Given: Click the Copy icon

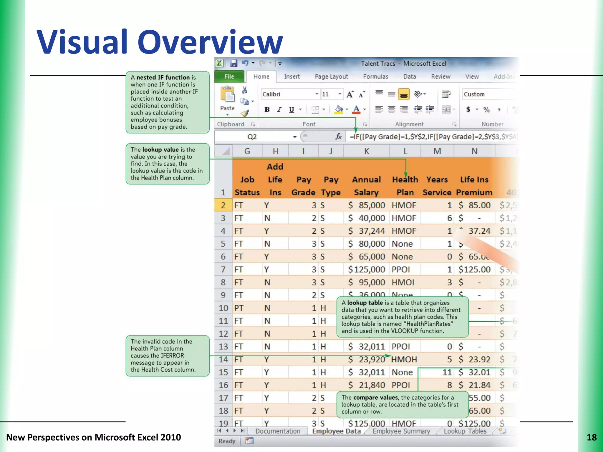Looking at the screenshot, I should 244,102.
